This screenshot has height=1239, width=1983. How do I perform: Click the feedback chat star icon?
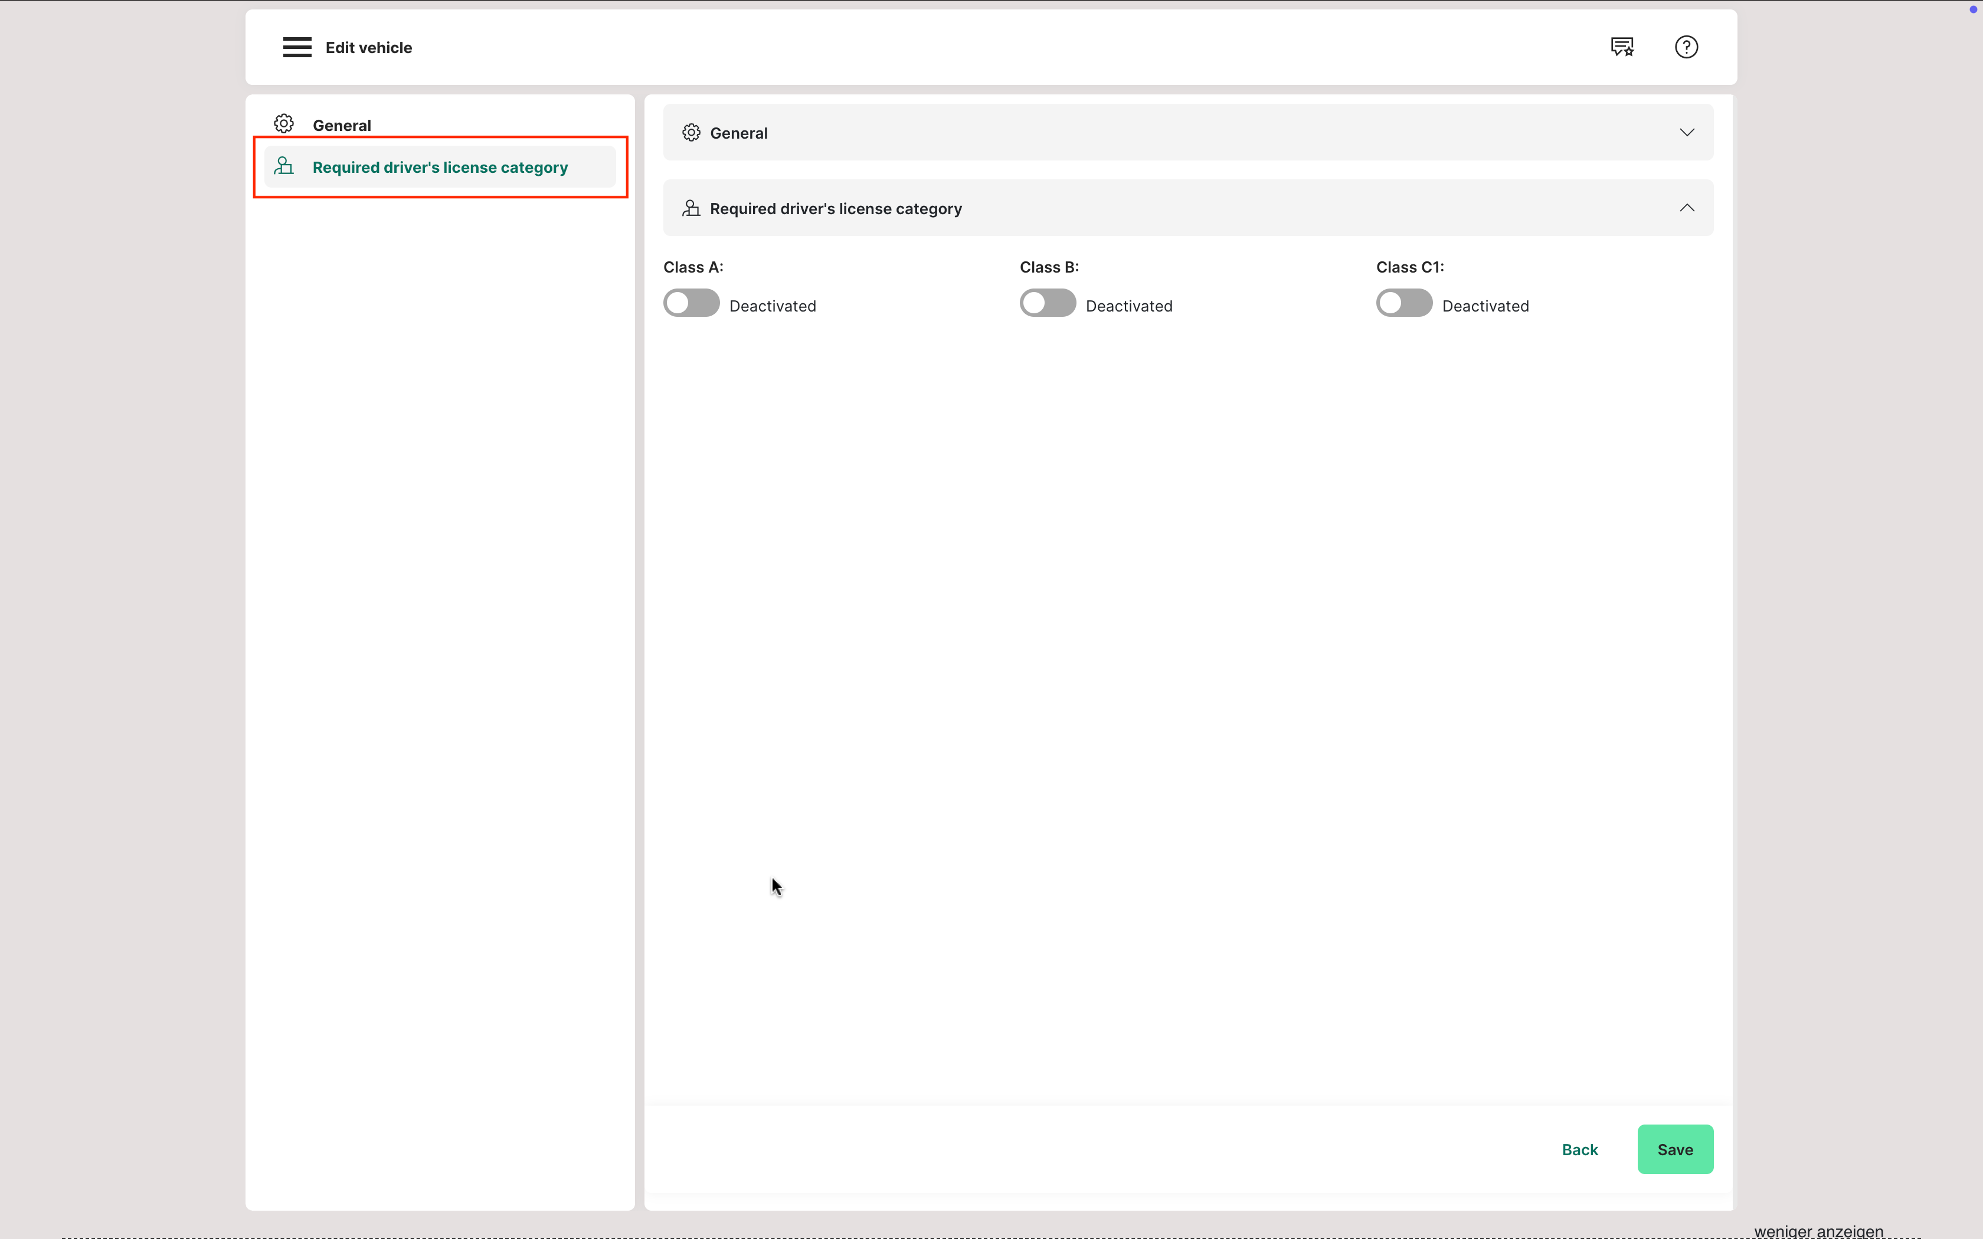point(1622,48)
